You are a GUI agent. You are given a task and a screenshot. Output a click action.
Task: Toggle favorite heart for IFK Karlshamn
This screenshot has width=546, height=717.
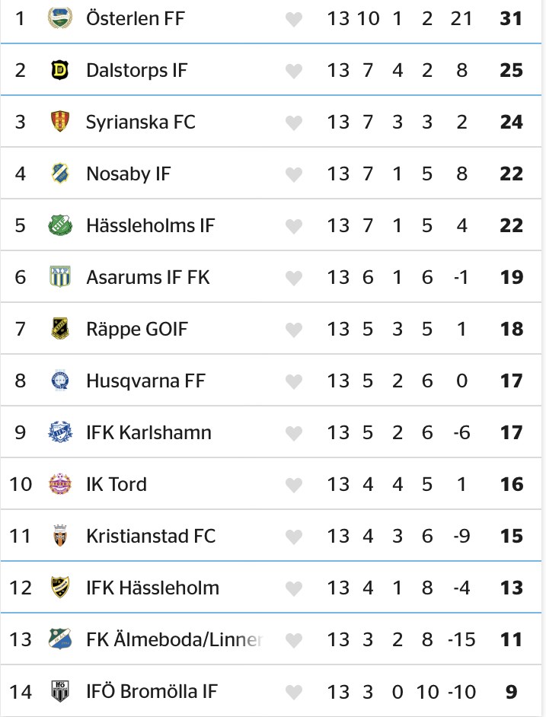pos(294,433)
